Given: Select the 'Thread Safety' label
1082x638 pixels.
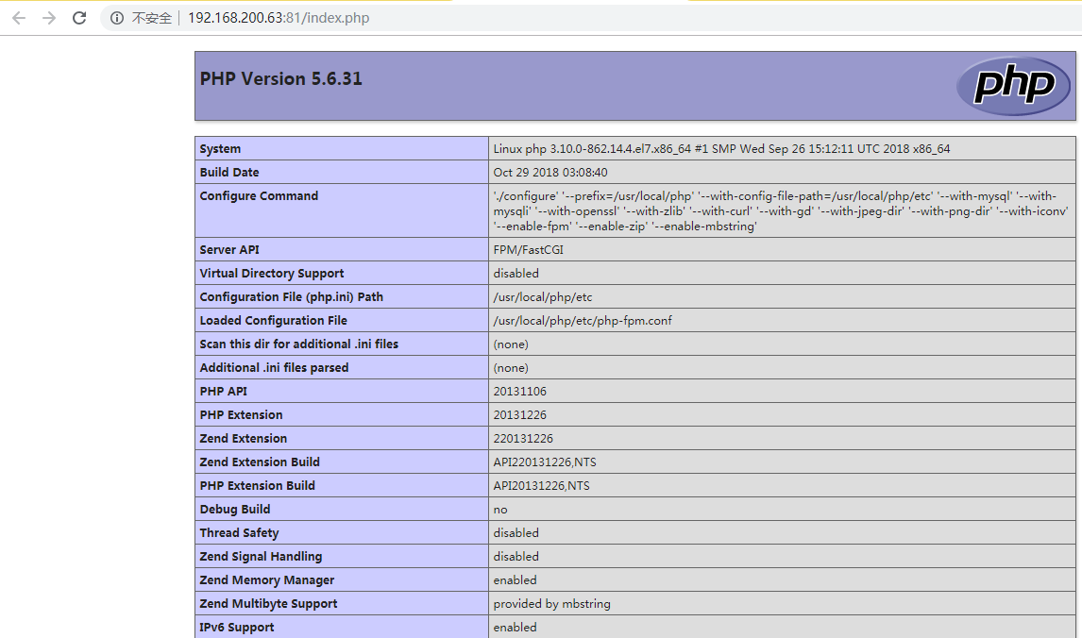Looking at the screenshot, I should tap(239, 532).
